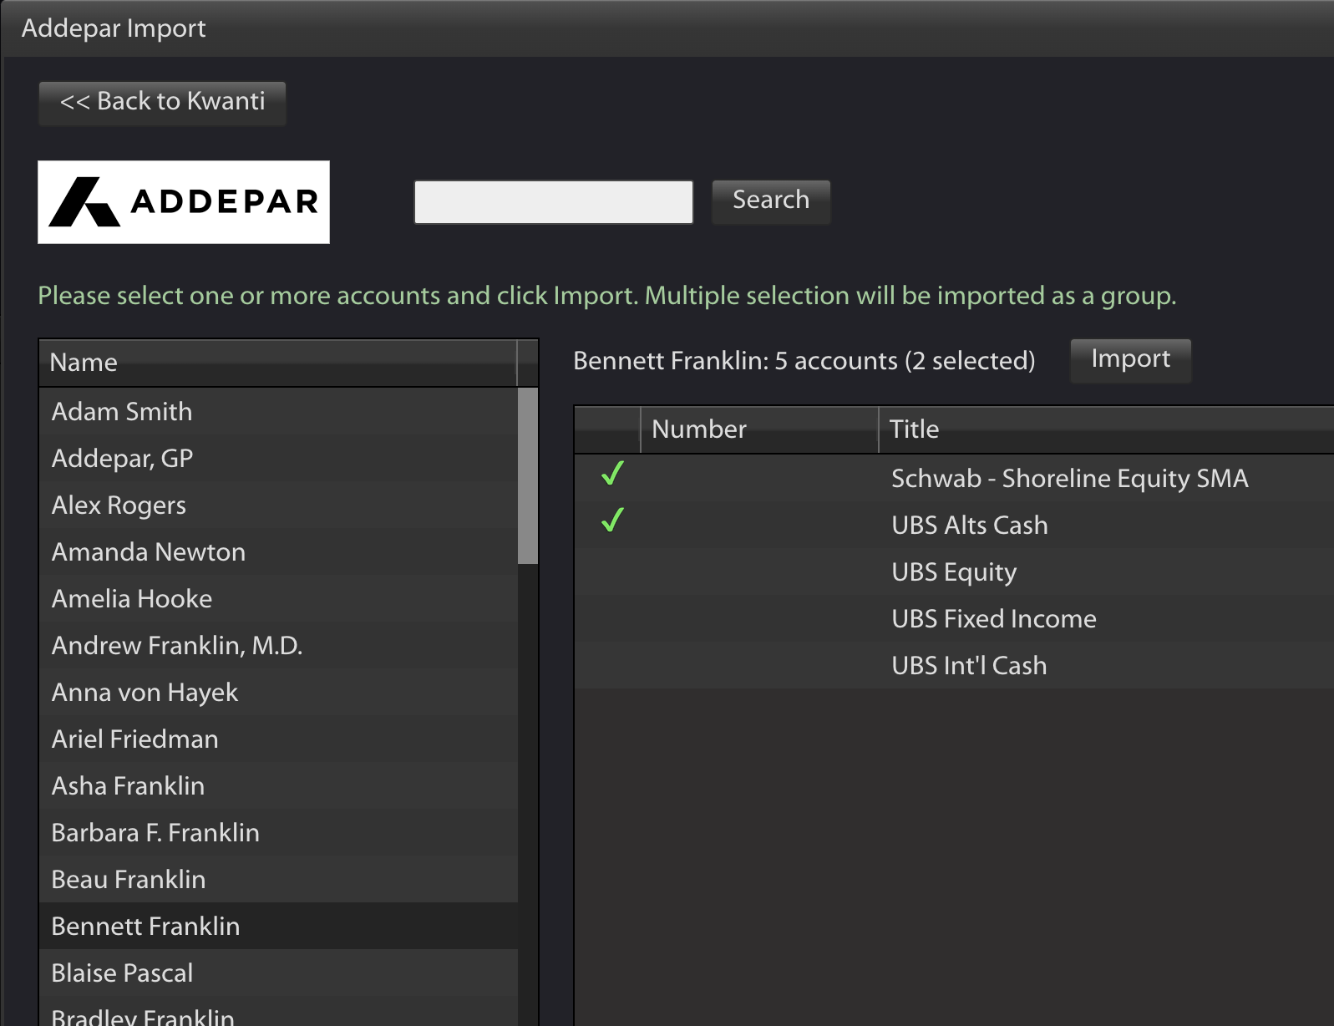The height and width of the screenshot is (1026, 1334).
Task: Select Blaise Pascal in the list
Action: coord(278,973)
